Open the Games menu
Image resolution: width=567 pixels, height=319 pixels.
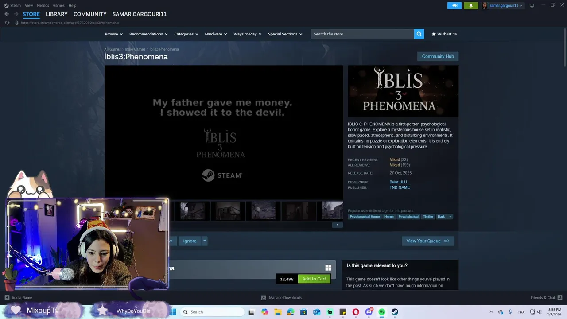tap(58, 5)
